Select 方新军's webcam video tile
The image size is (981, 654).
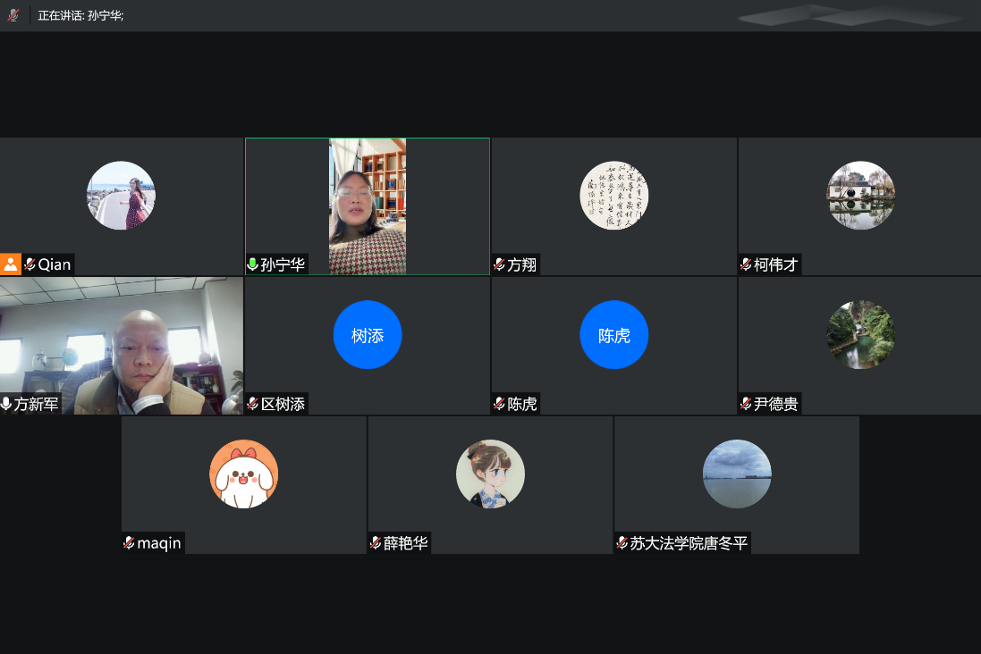click(x=122, y=344)
